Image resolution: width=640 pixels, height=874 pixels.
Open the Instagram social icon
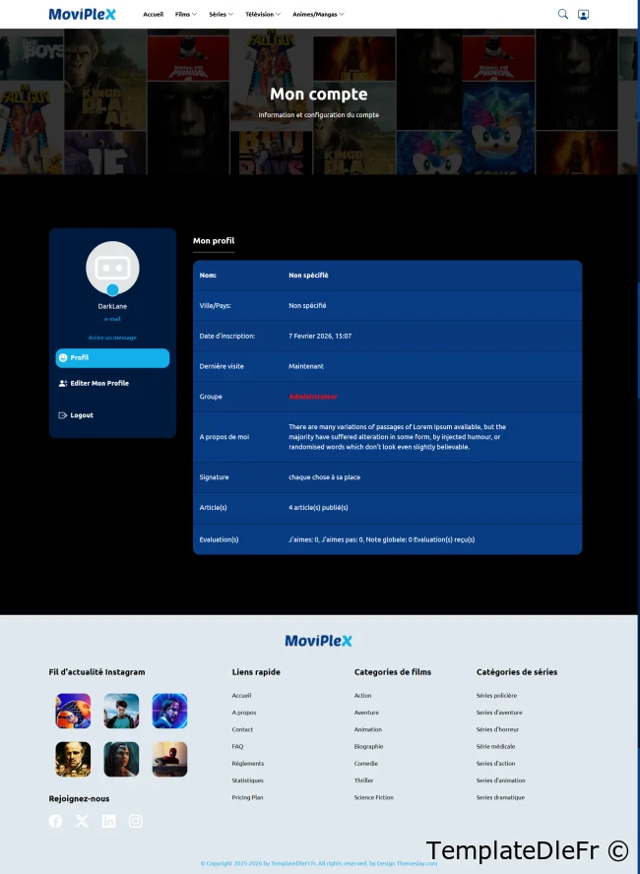(x=136, y=821)
